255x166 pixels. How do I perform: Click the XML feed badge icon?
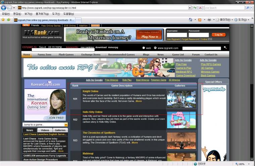pyautogui.click(x=26, y=25)
